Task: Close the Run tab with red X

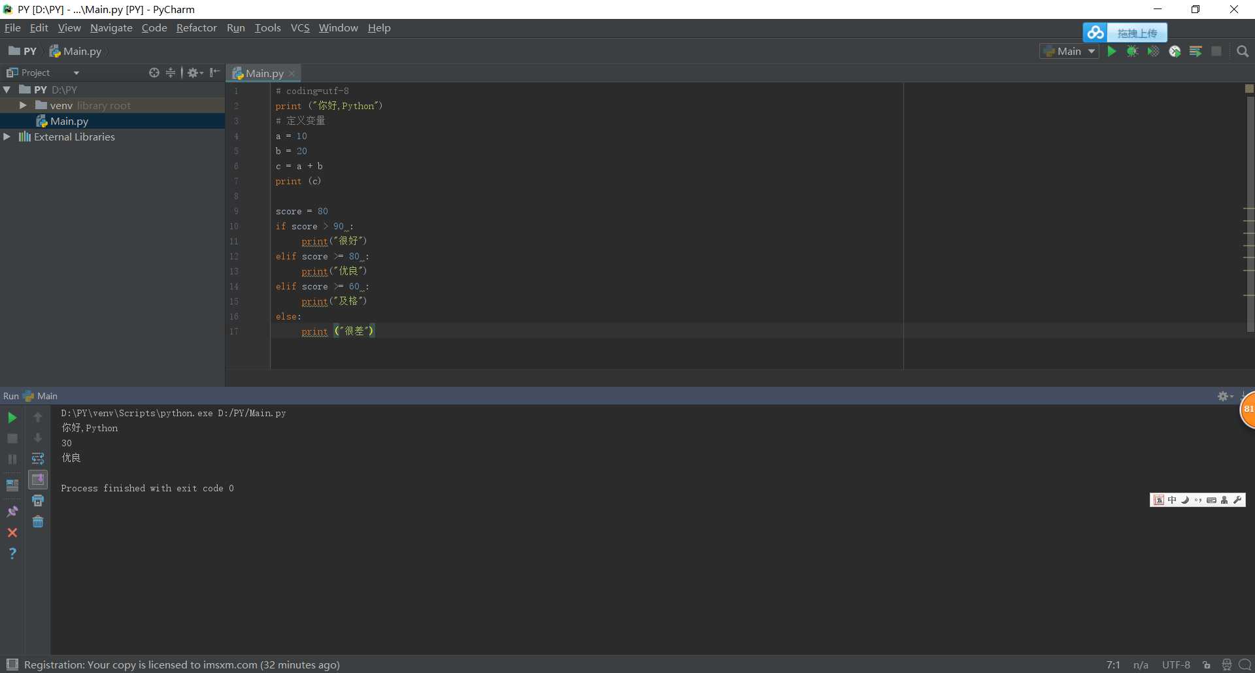Action: pyautogui.click(x=12, y=533)
